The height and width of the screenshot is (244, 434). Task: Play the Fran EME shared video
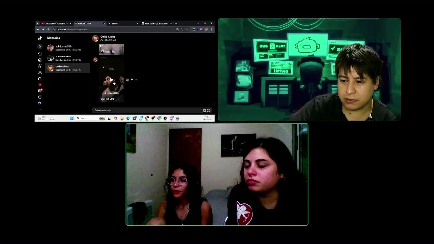[111, 80]
